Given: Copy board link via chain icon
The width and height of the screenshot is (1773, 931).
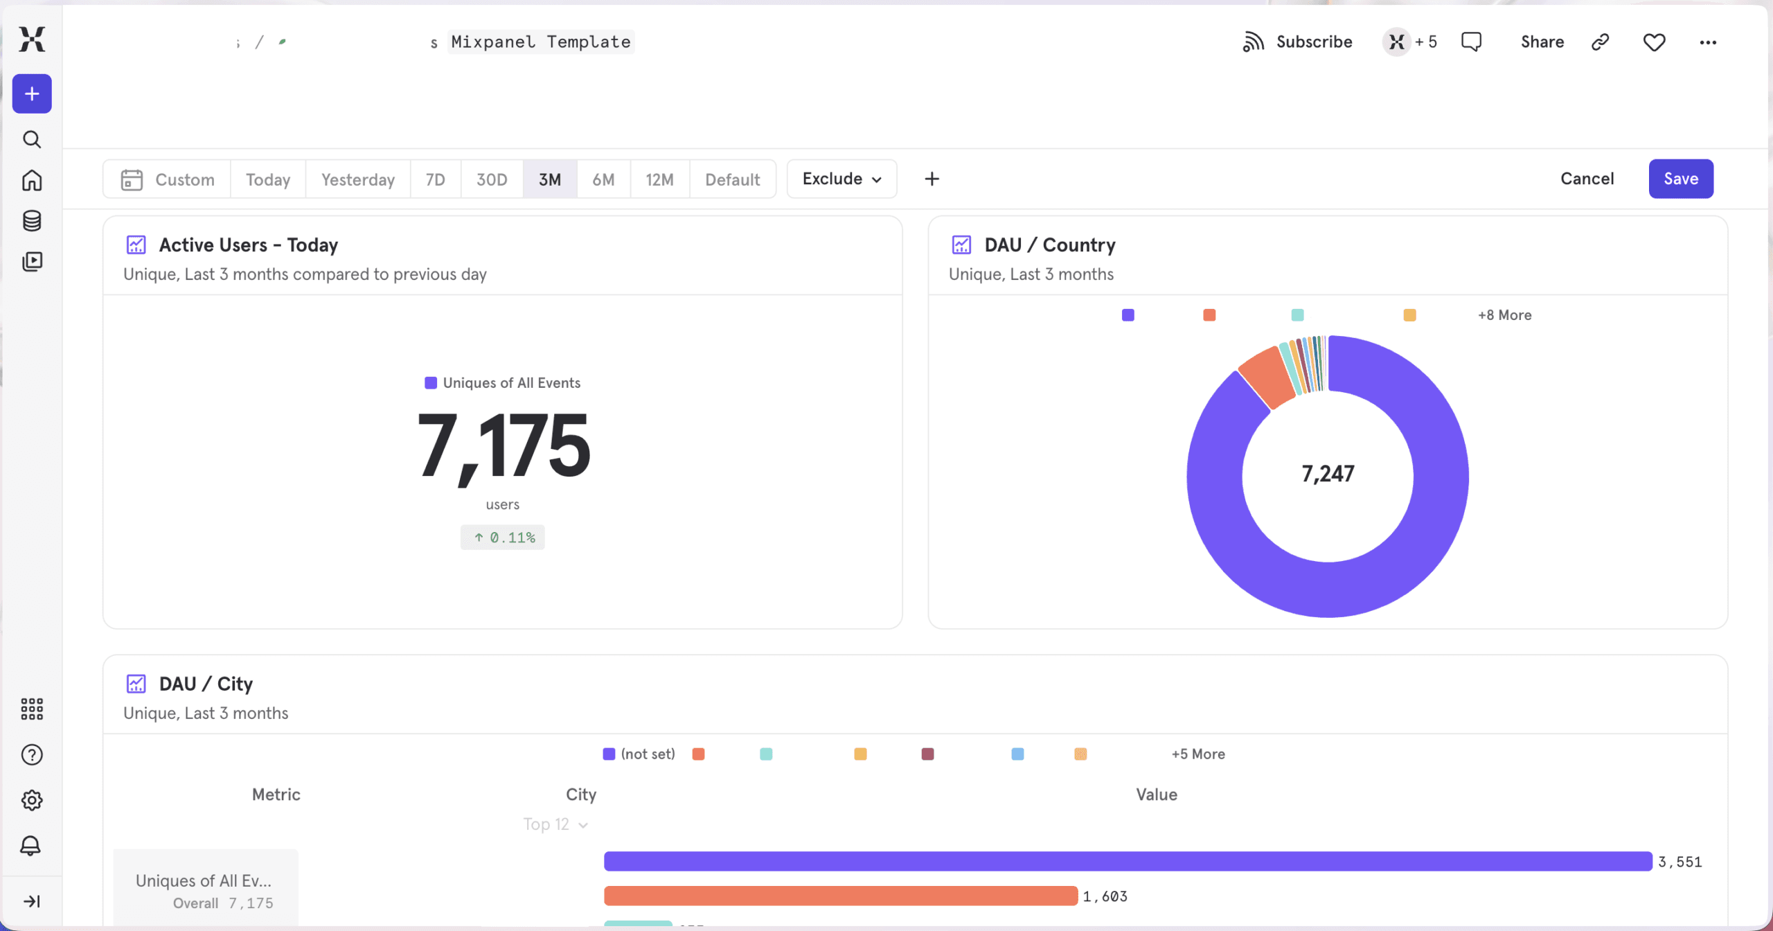Looking at the screenshot, I should (x=1600, y=42).
